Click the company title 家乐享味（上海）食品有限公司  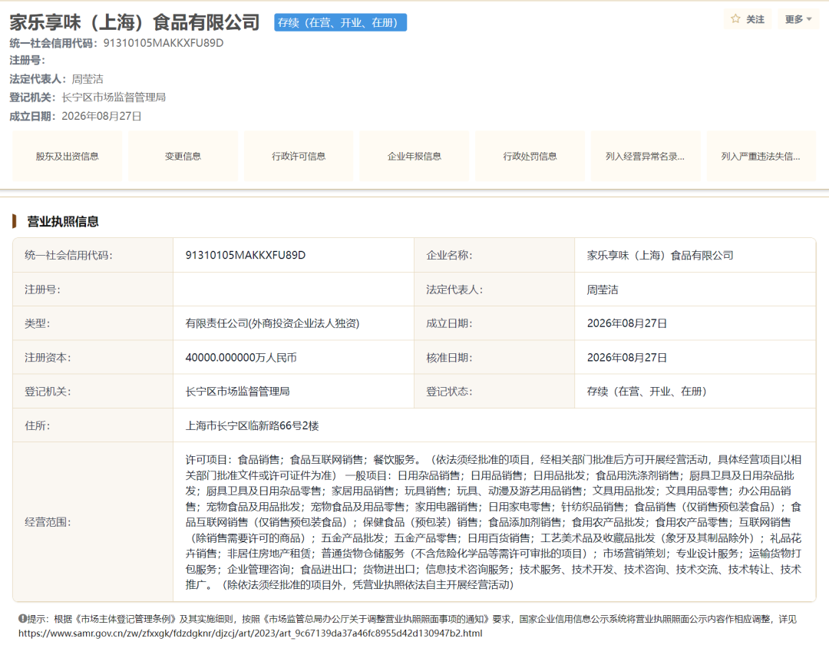[x=135, y=22]
